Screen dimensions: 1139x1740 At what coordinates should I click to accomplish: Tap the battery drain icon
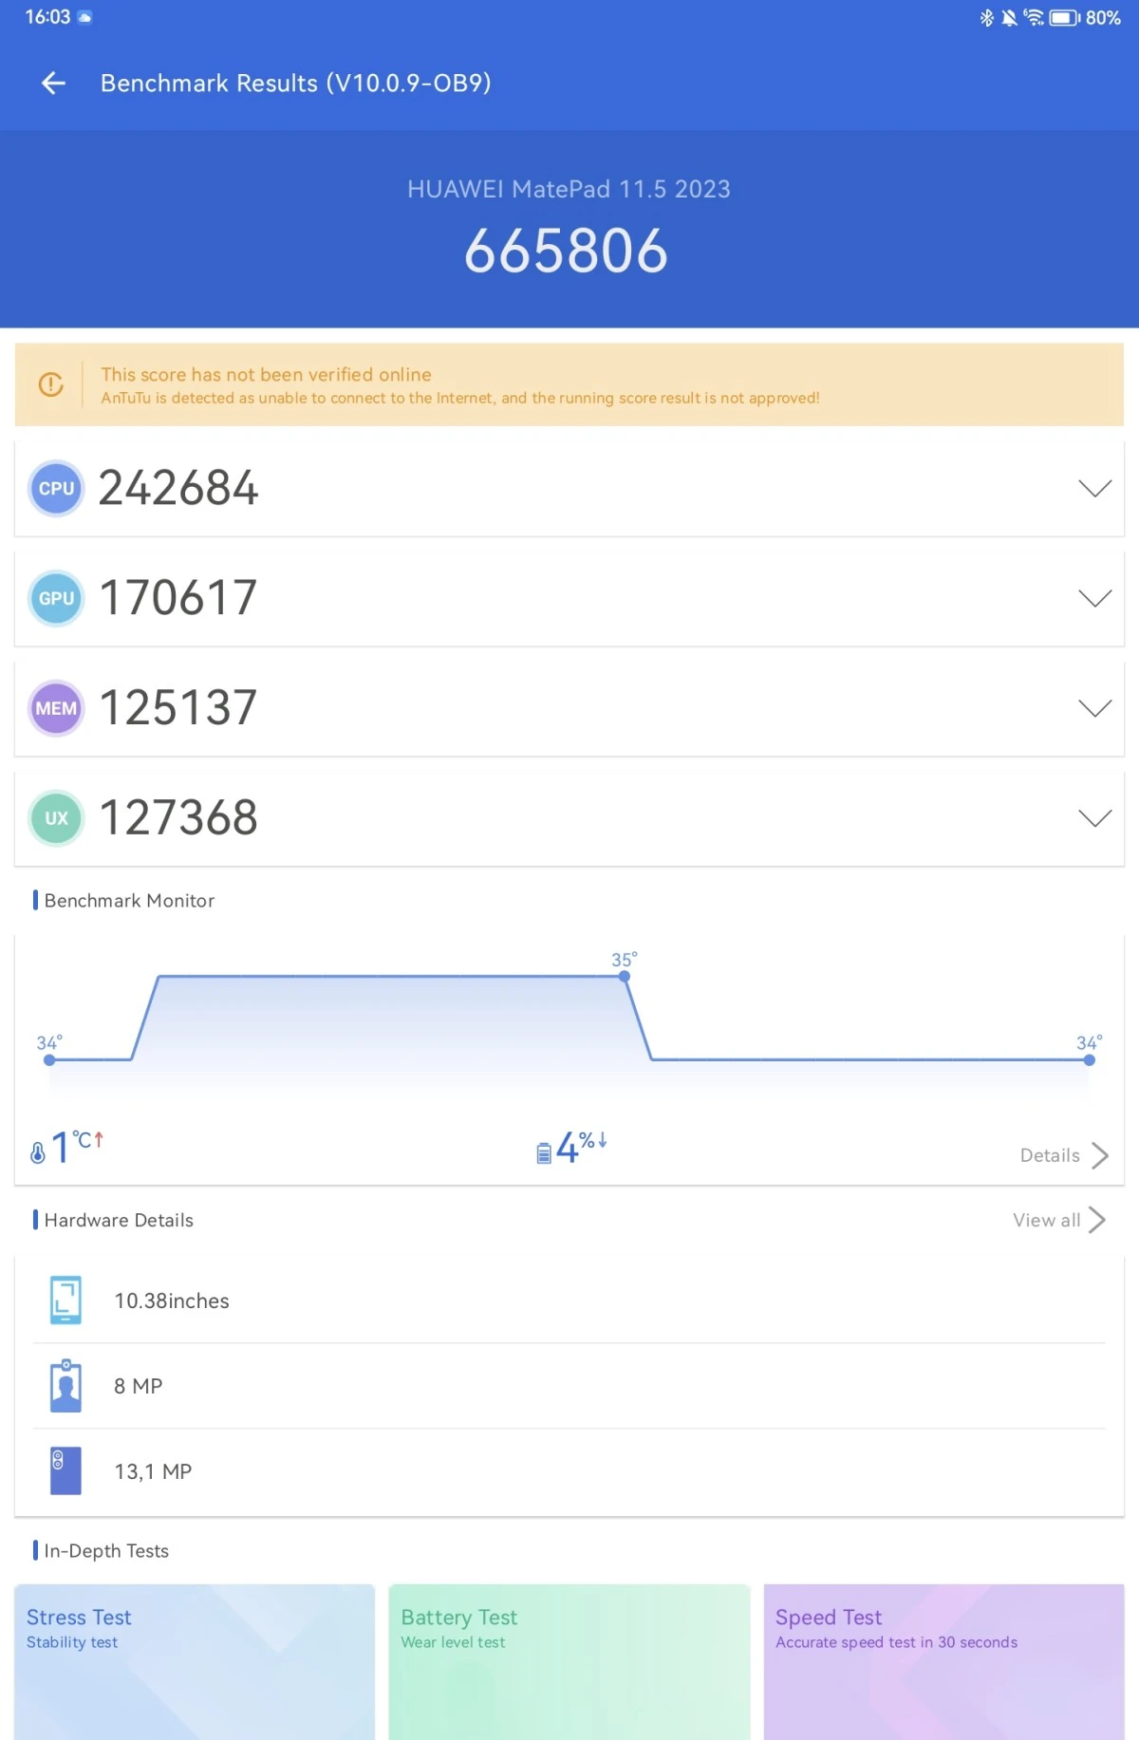pos(544,1153)
